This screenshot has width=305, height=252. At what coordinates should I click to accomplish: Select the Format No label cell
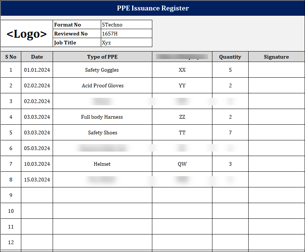click(x=77, y=25)
